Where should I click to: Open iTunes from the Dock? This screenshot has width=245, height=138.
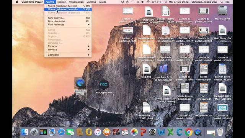coord(98,132)
